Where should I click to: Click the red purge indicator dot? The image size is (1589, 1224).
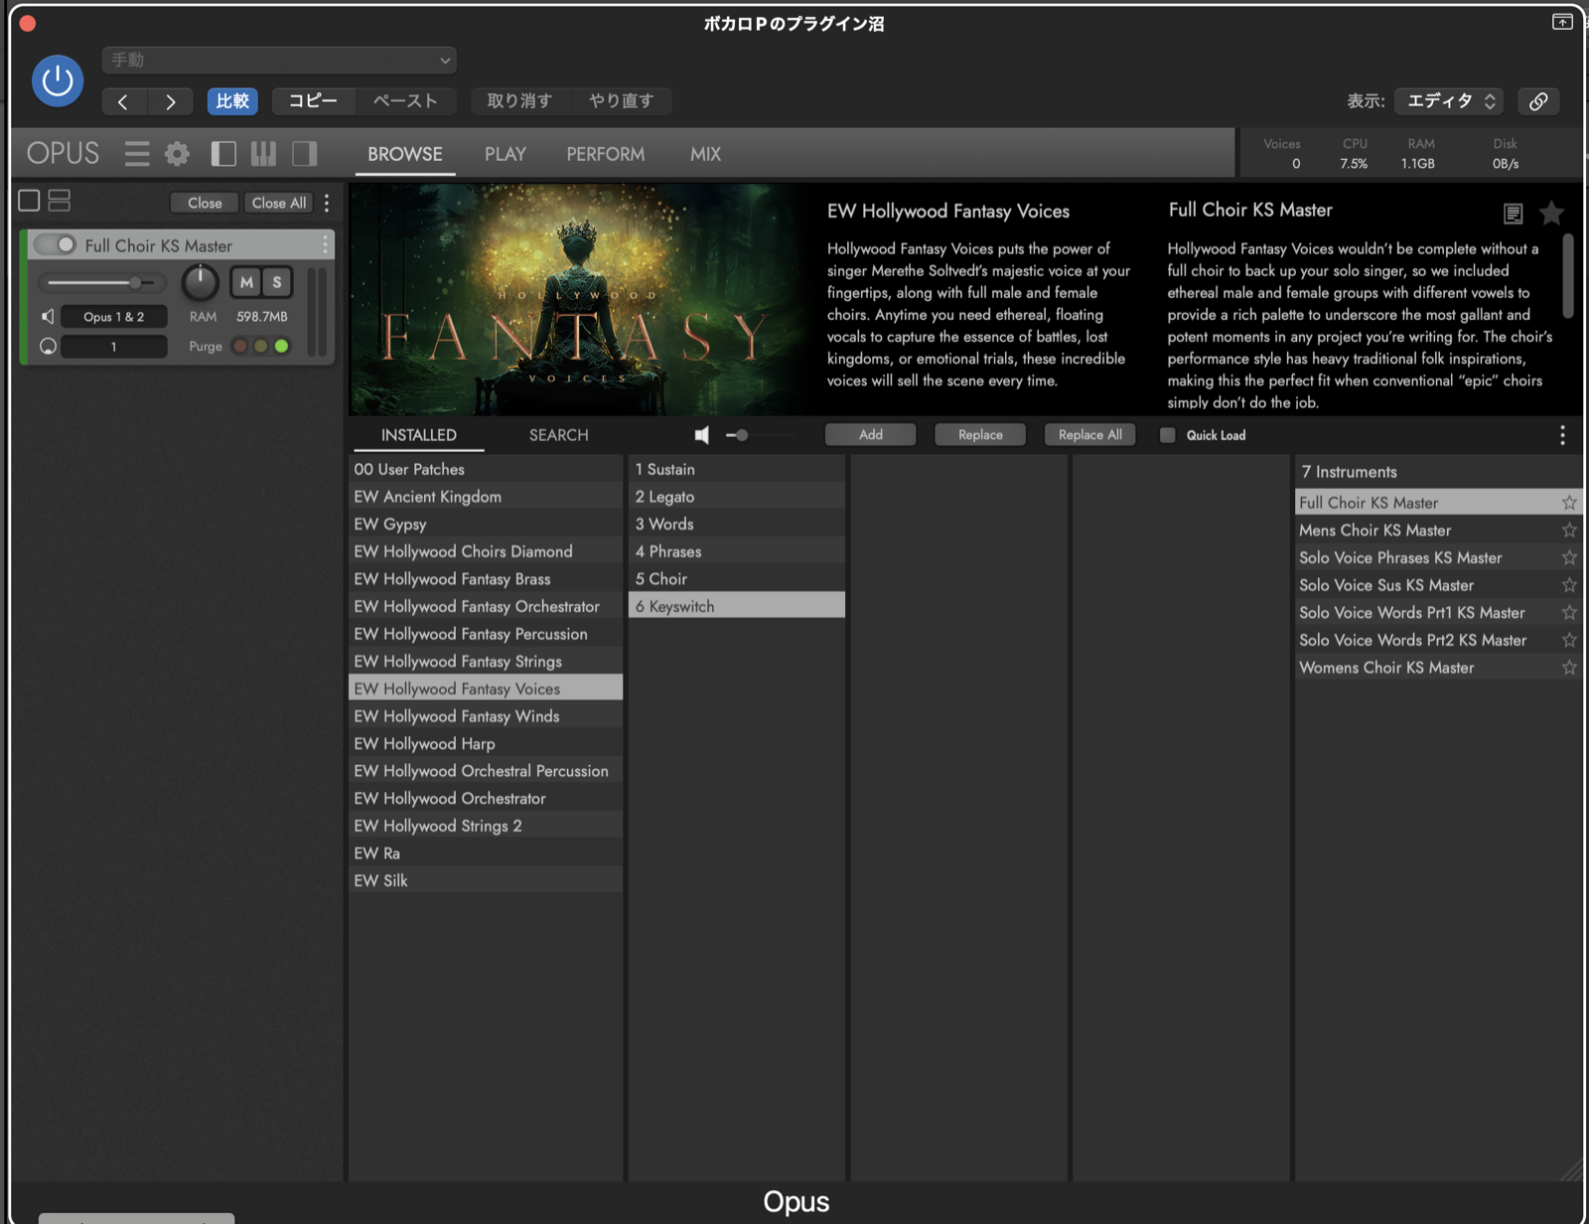tap(240, 346)
